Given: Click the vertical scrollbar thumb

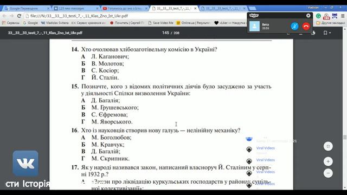Looking at the screenshot, I should (x=345, y=137).
